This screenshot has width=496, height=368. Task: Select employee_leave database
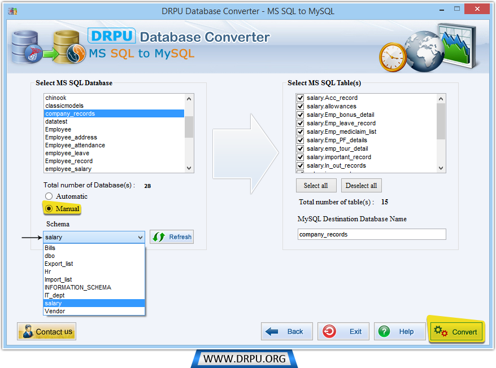[114, 153]
